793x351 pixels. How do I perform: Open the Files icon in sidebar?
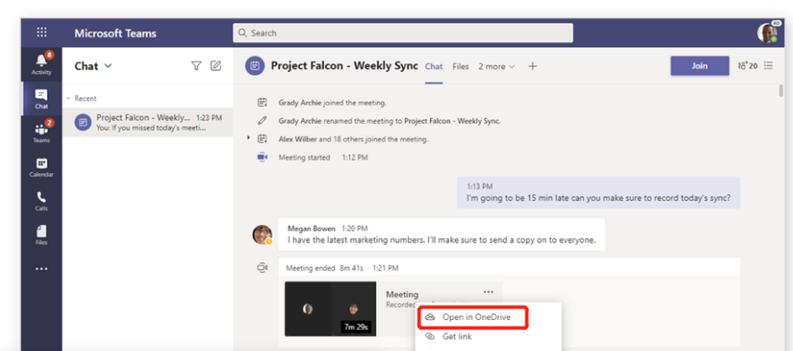(x=41, y=235)
